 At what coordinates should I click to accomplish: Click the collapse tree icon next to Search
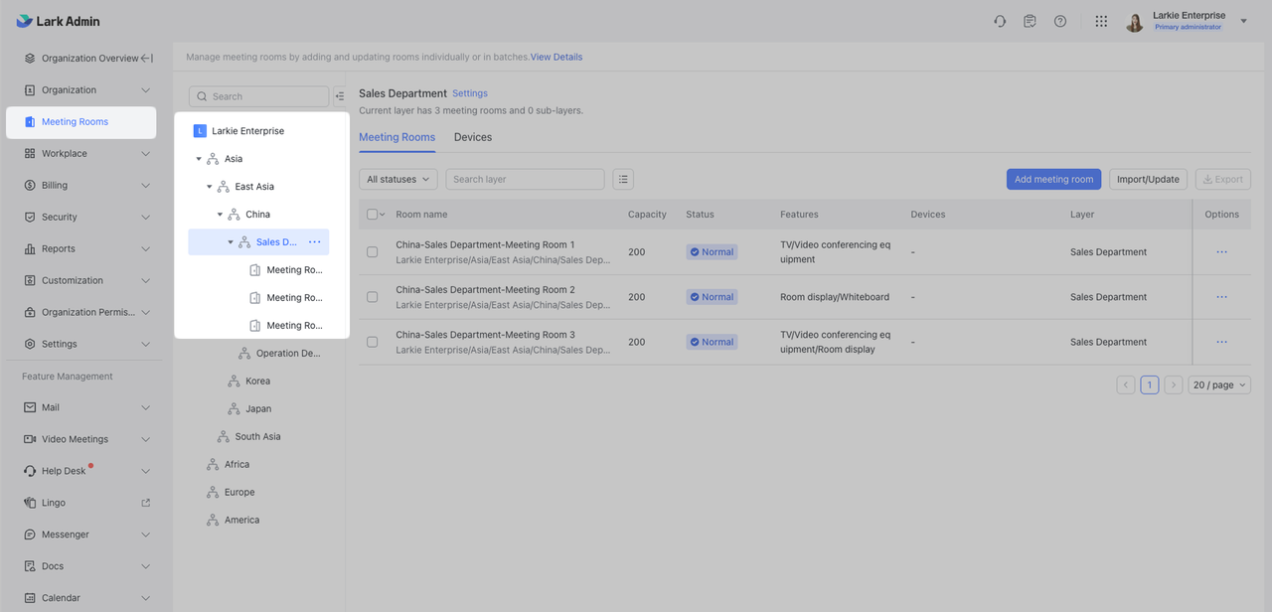[x=340, y=96]
